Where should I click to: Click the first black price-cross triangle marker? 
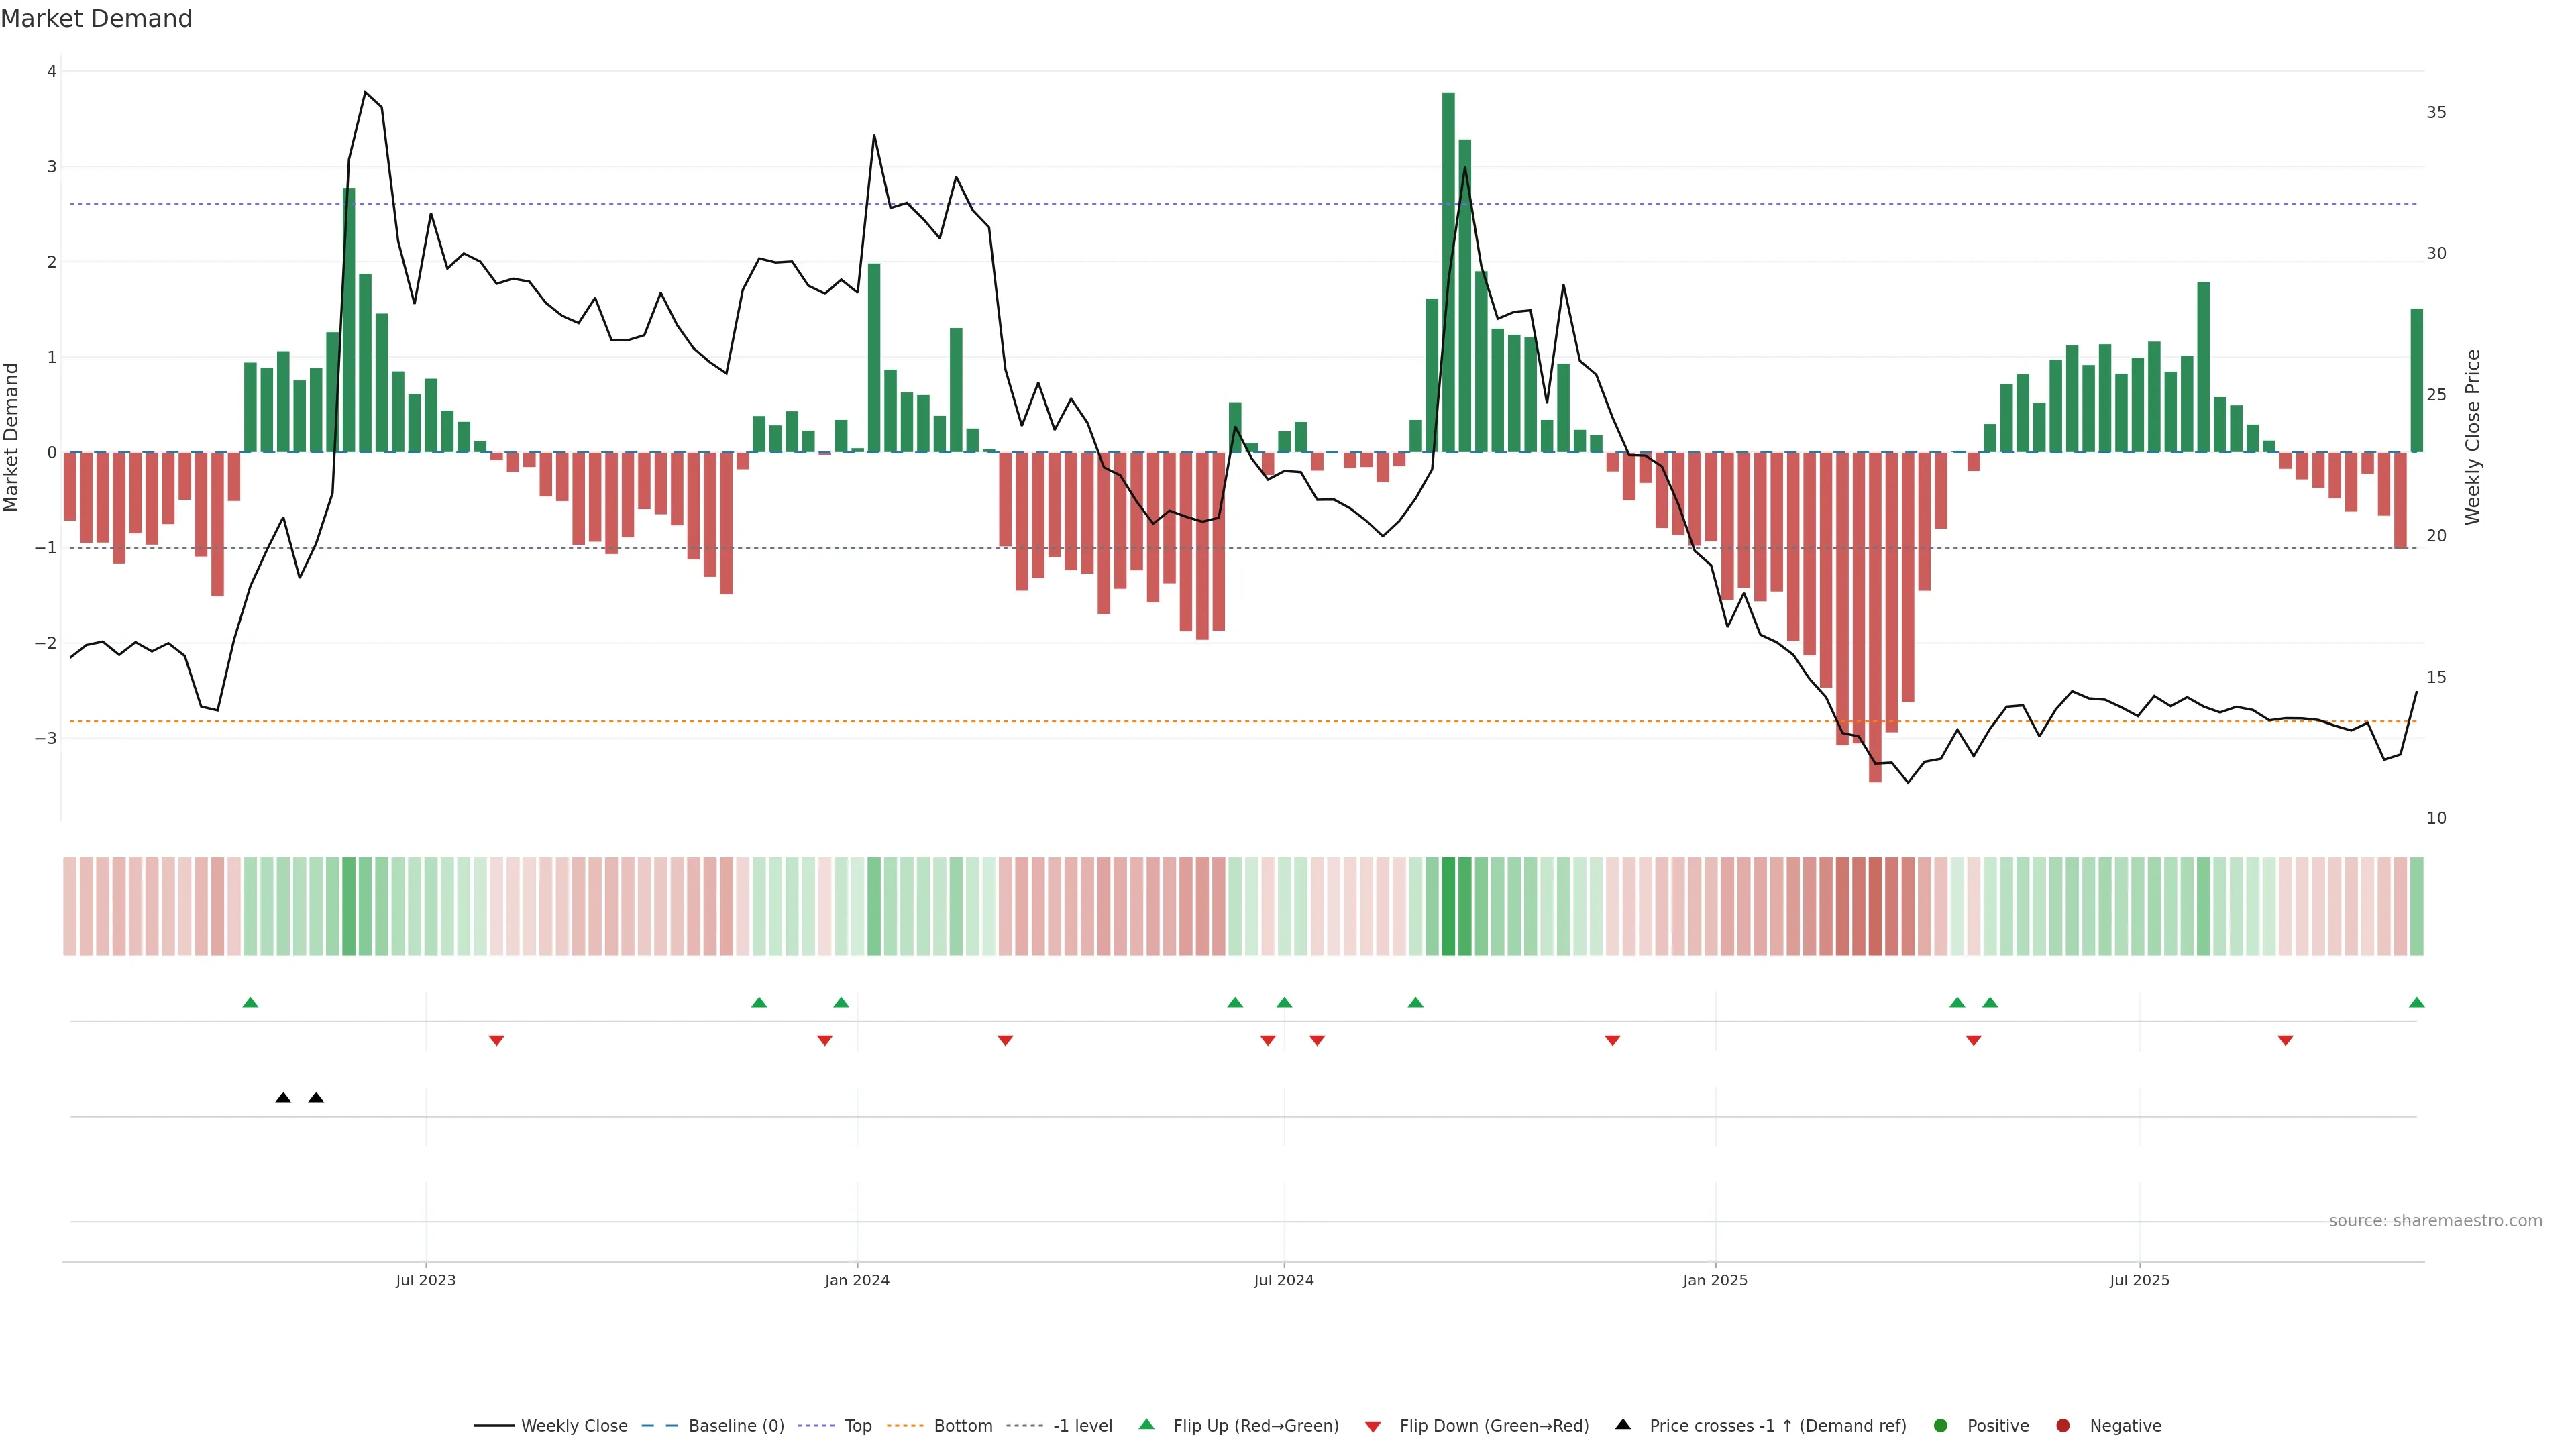[x=283, y=1098]
